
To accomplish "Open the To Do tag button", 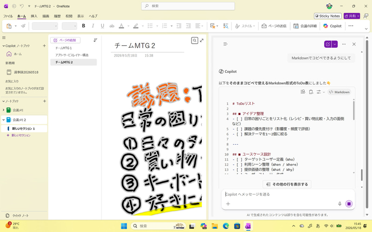I will (213, 26).
